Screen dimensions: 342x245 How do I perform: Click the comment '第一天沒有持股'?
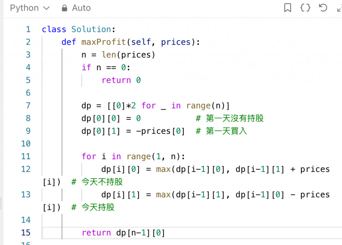tap(230, 118)
